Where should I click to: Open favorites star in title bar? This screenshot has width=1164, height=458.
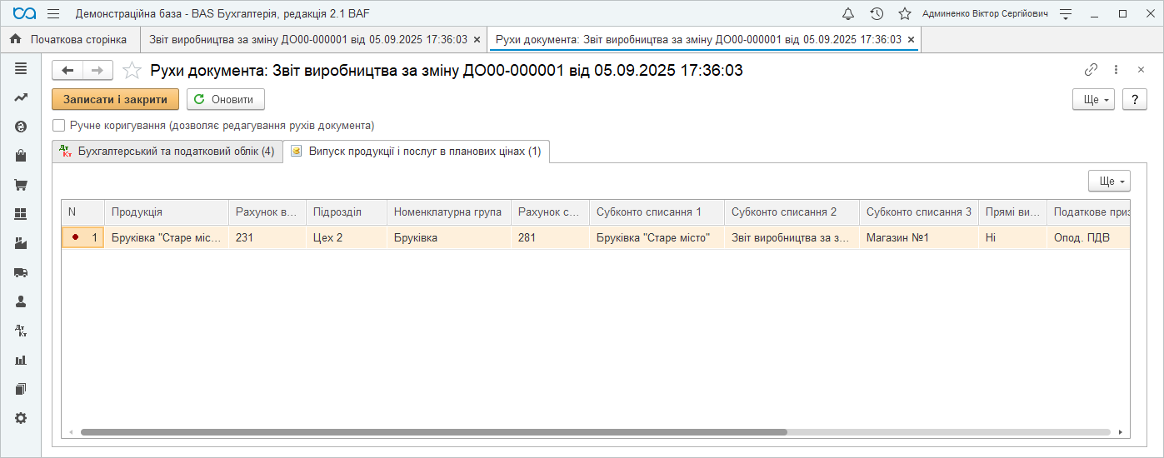click(904, 14)
